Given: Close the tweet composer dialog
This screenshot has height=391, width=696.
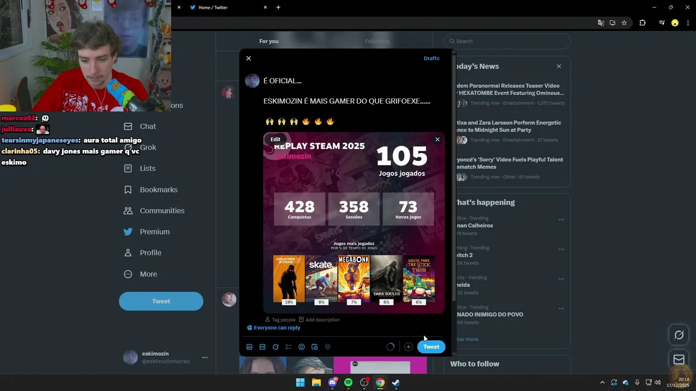Looking at the screenshot, I should point(248,58).
